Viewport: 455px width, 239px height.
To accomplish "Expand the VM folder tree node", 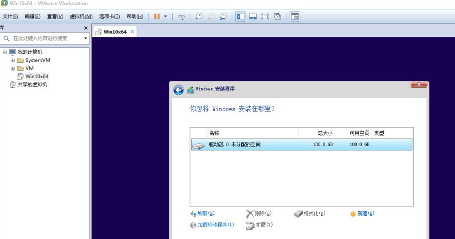I will 13,69.
